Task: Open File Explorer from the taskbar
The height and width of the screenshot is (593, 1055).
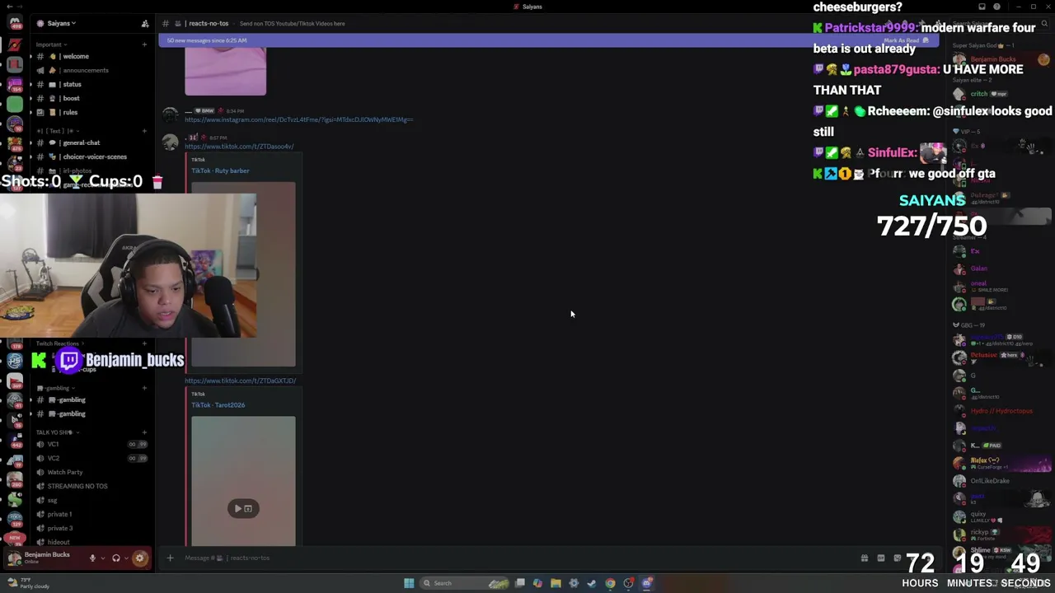Action: pyautogui.click(x=556, y=583)
